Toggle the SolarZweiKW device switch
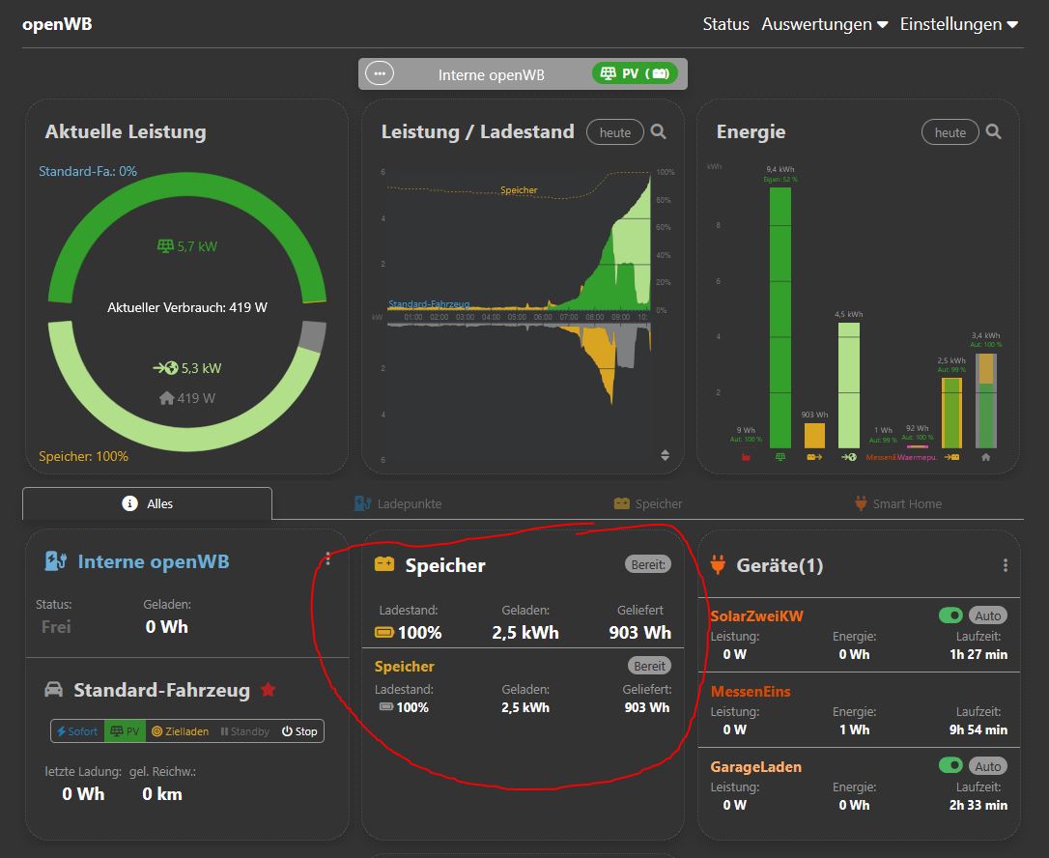The width and height of the screenshot is (1049, 858). pyautogui.click(x=950, y=615)
